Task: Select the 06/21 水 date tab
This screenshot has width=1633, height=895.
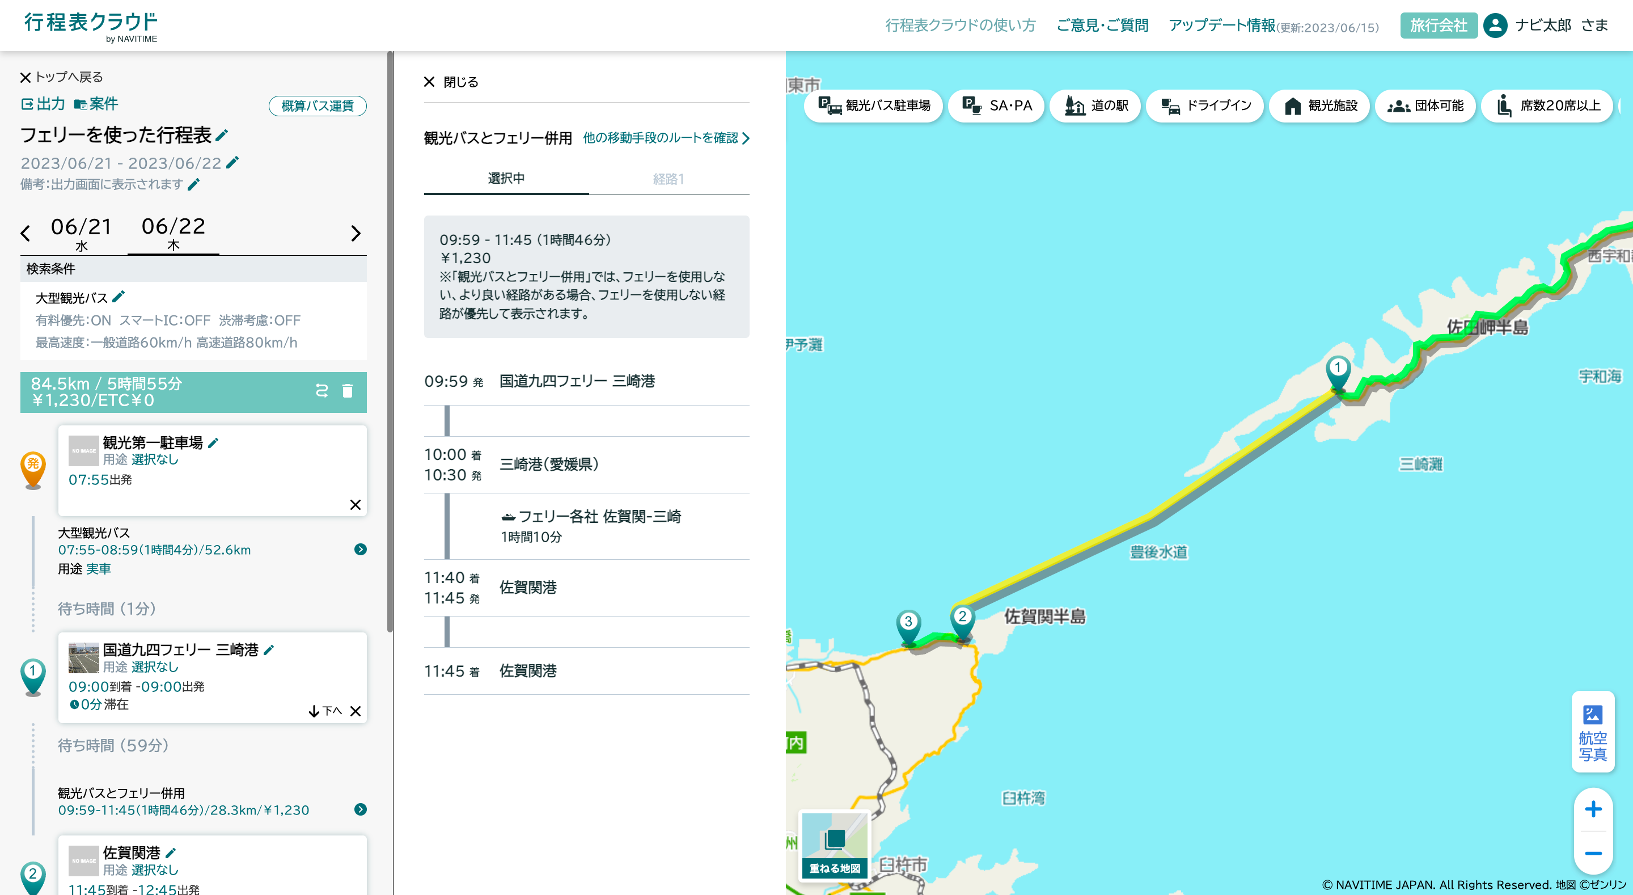Action: (81, 234)
